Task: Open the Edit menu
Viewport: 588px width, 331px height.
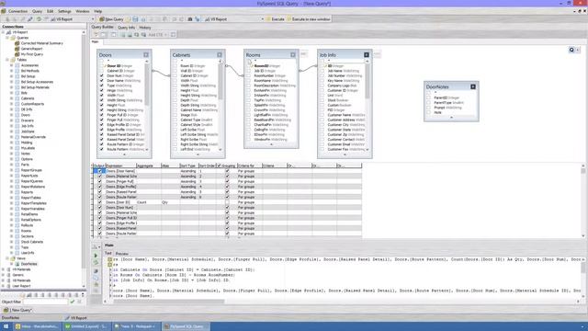Action: pos(50,11)
